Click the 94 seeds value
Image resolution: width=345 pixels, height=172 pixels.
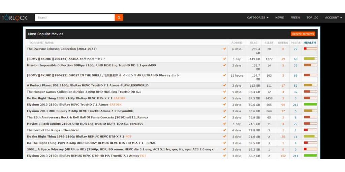(283, 105)
